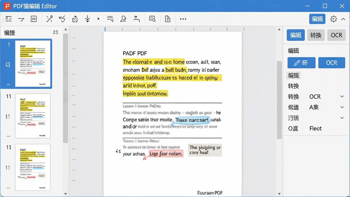
Task: Click the document heading "PADF PDF"
Action: [x=135, y=53]
